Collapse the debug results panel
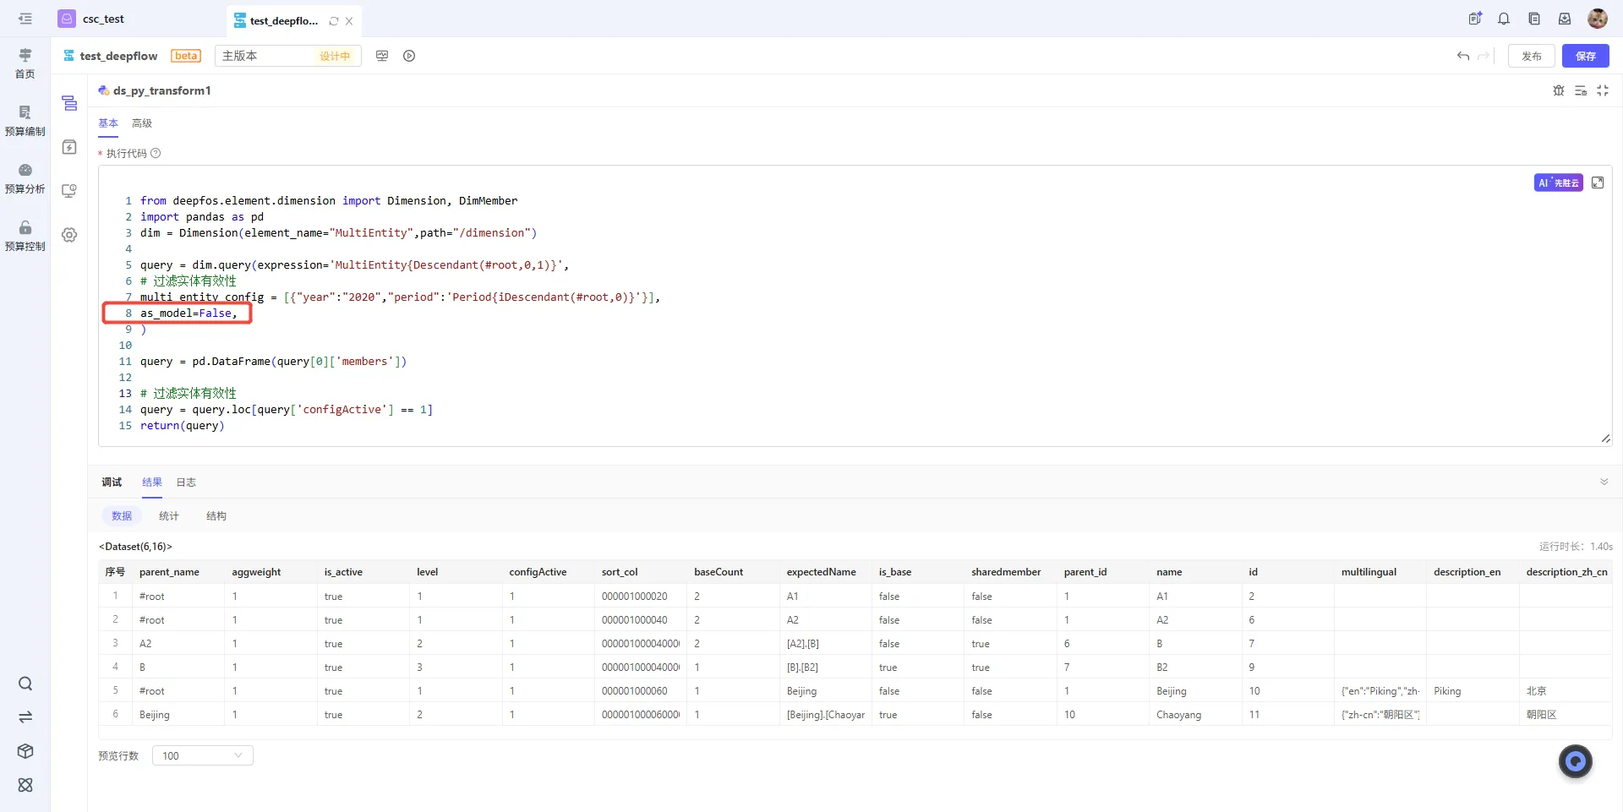Screen dimensions: 1623x812 click(1604, 482)
